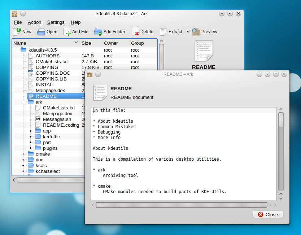Click the large README icon in info panel
Image resolution: width=301 pixels, height=235 pixels.
(x=204, y=51)
